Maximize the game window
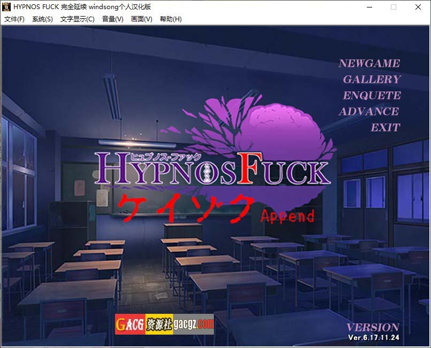 [x=394, y=7]
